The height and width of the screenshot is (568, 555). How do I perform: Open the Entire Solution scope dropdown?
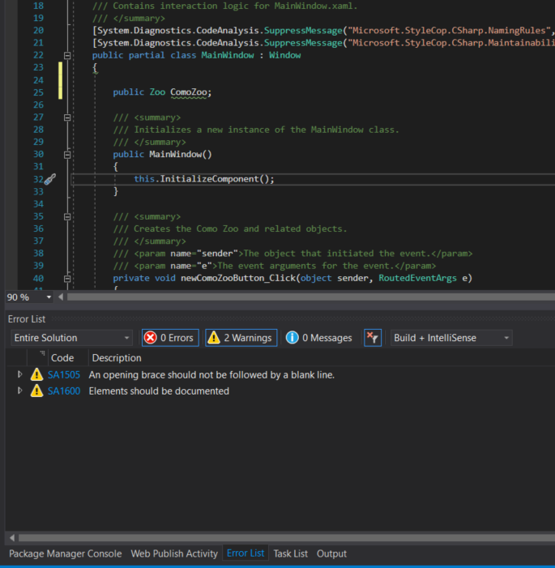[72, 338]
